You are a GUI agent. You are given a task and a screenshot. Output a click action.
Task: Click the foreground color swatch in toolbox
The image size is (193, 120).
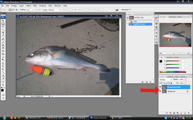click(x=2, y=90)
